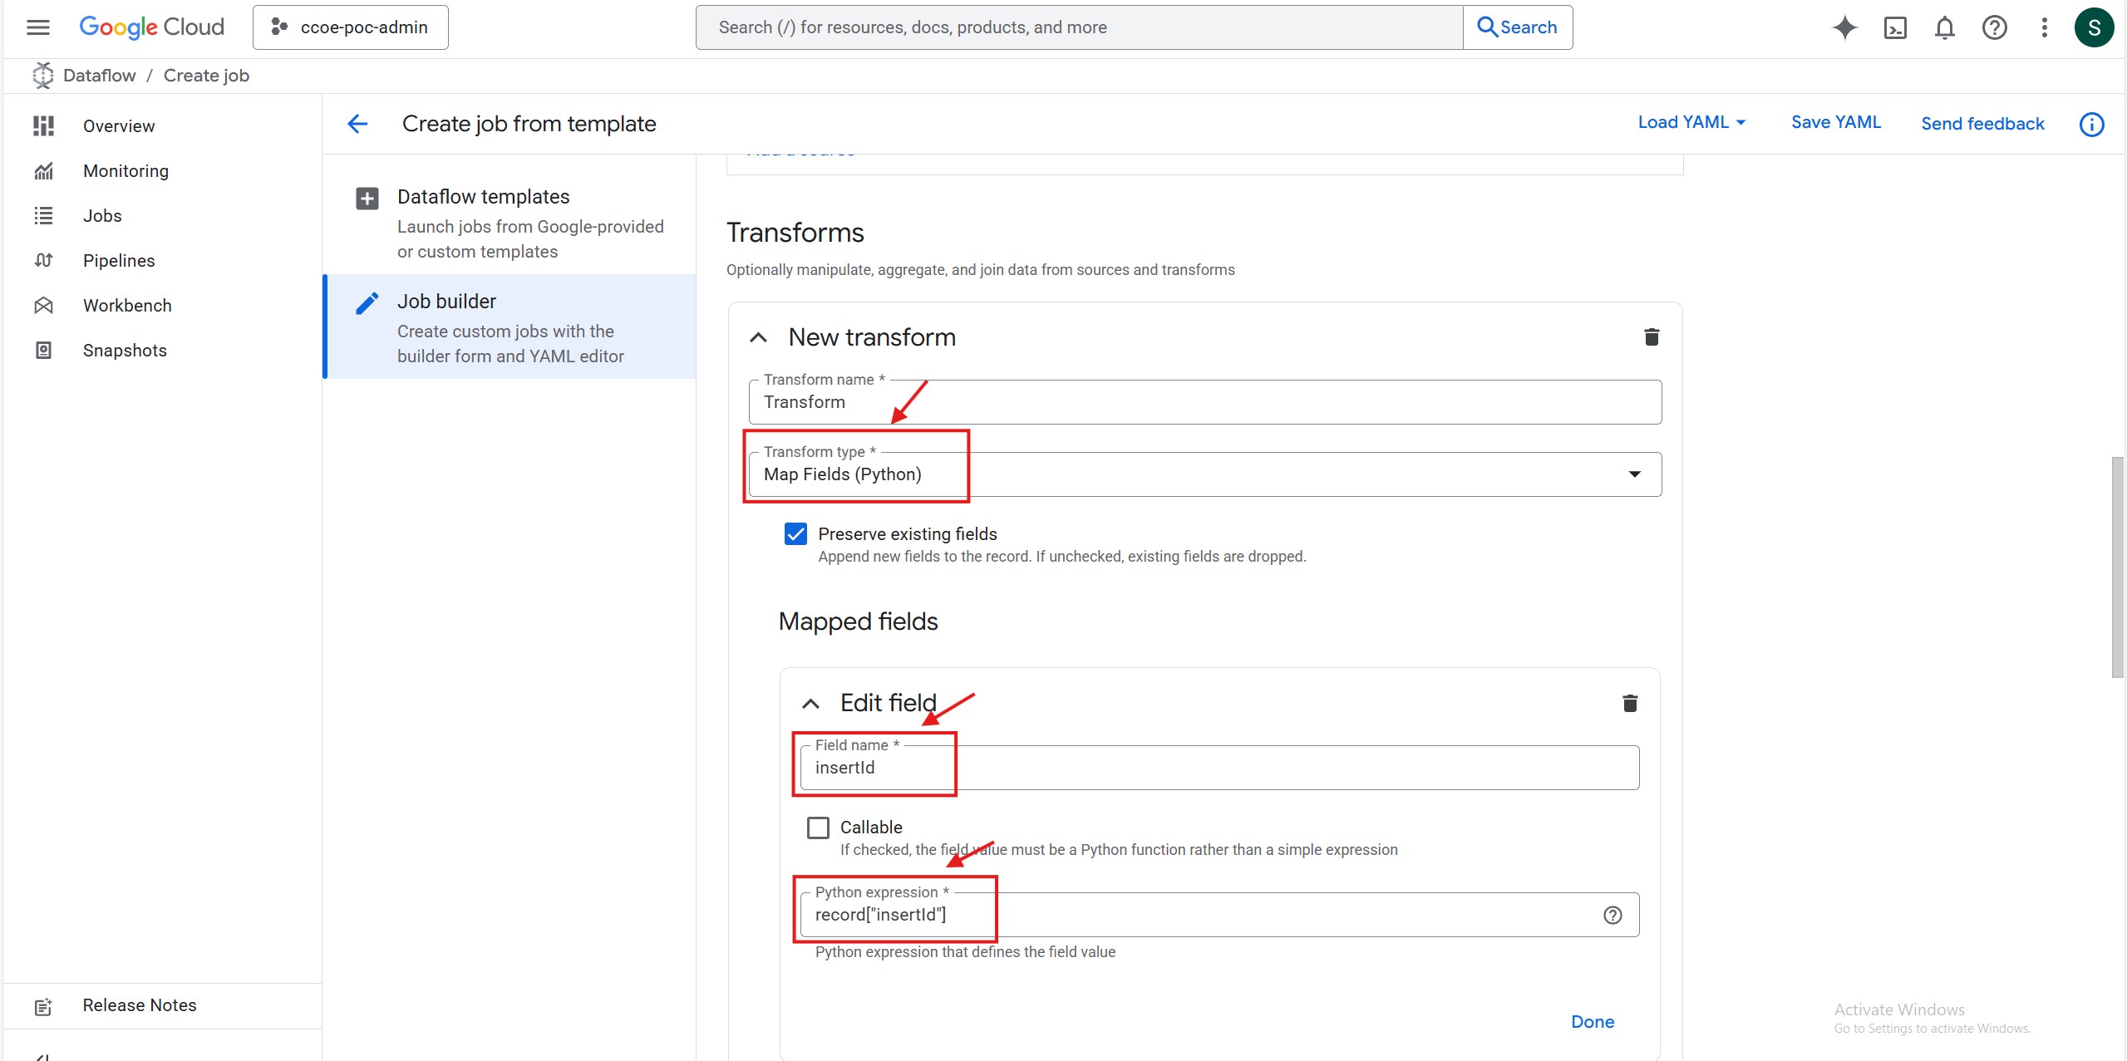Delete the New transform via trash icon
This screenshot has width=2127, height=1061.
[x=1652, y=336]
